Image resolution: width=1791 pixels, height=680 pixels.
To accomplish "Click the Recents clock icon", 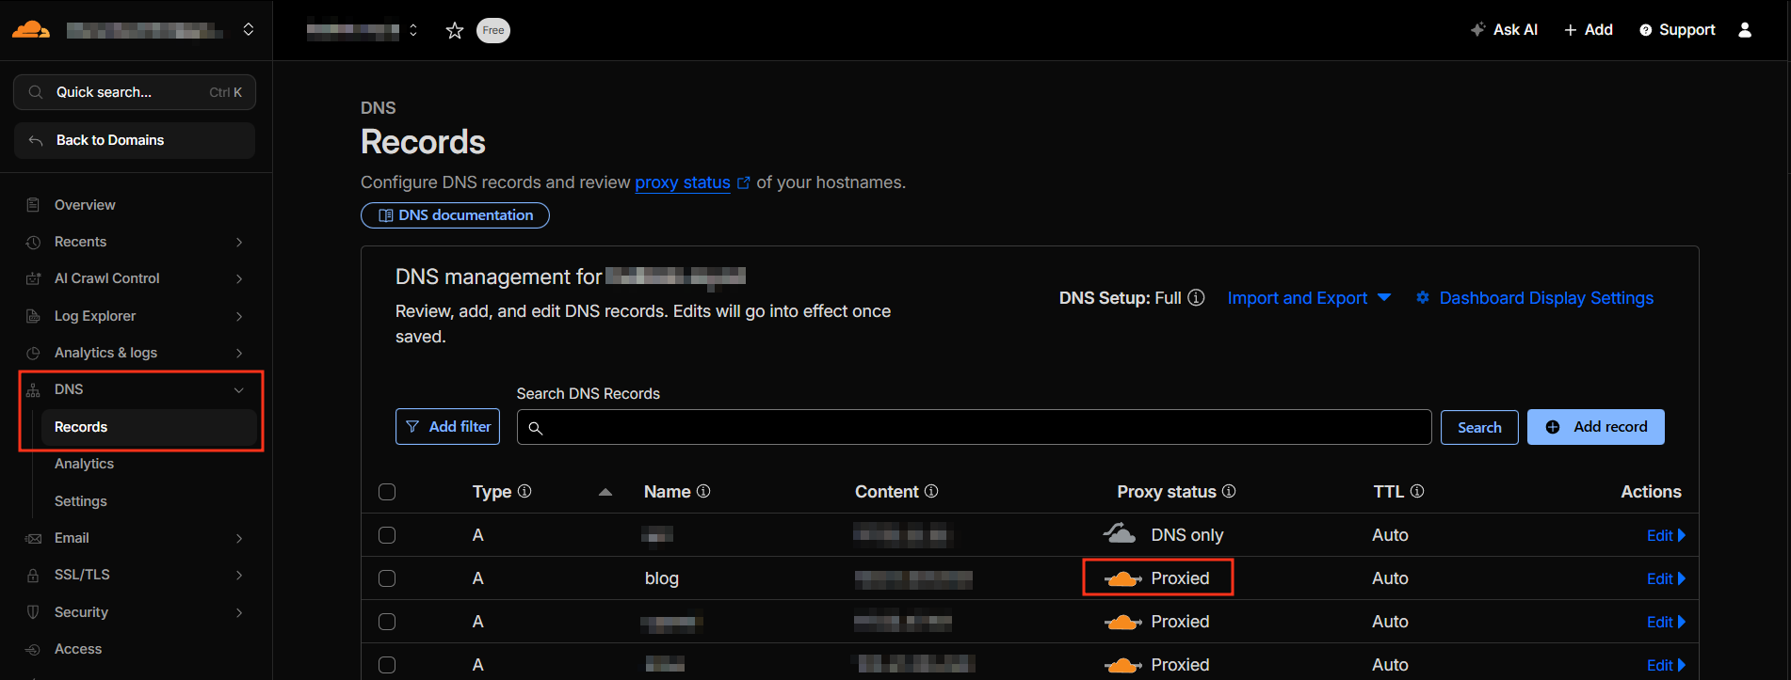I will pyautogui.click(x=33, y=242).
